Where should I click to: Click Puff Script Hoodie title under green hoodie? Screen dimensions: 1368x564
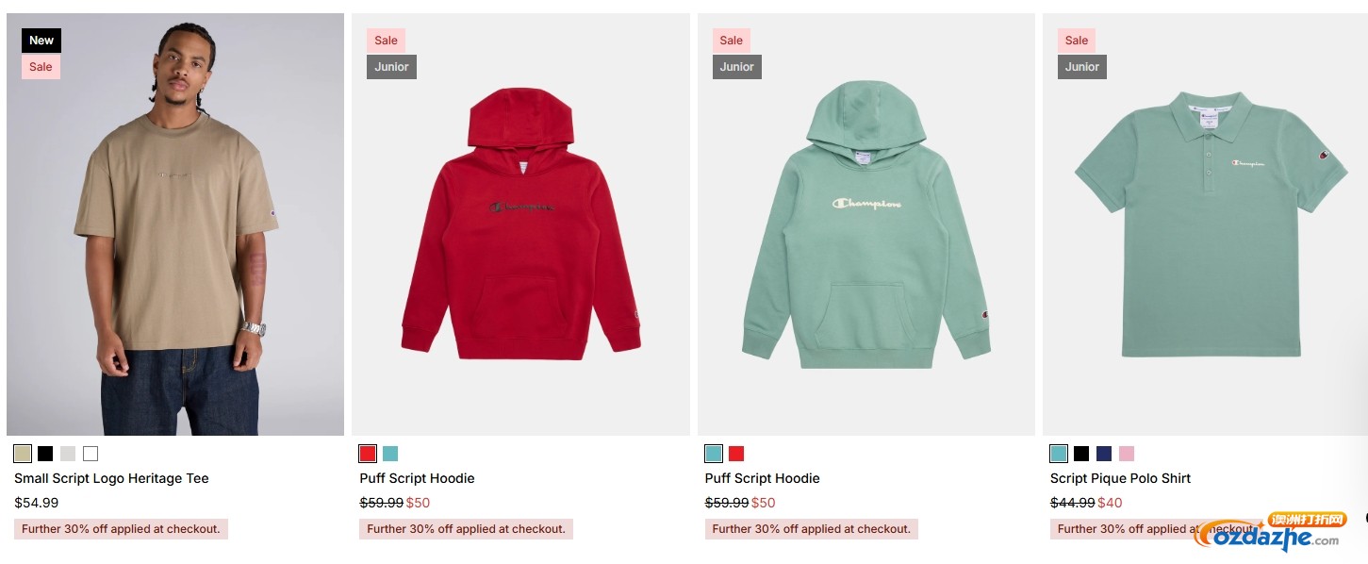[763, 478]
